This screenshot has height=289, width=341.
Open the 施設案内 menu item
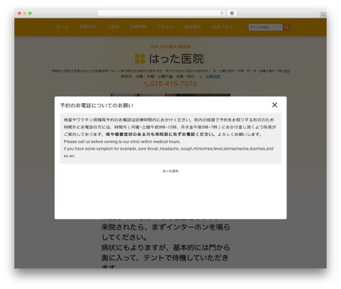(x=193, y=27)
